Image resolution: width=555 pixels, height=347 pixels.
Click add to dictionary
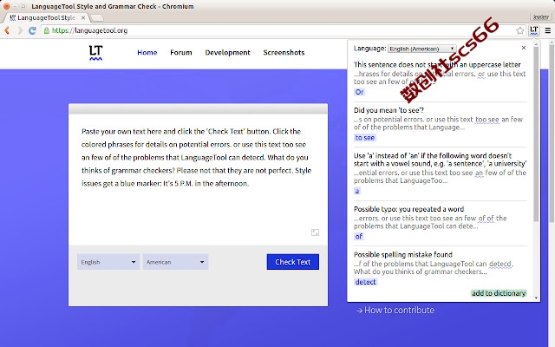499,293
